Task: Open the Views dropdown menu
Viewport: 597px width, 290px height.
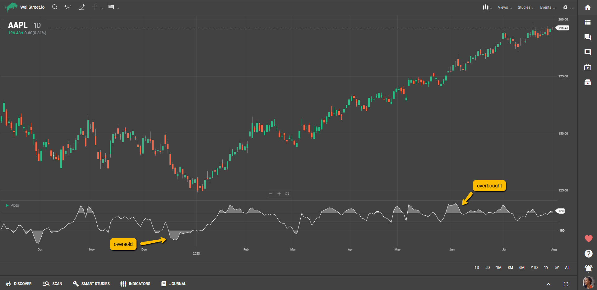Action: click(504, 7)
